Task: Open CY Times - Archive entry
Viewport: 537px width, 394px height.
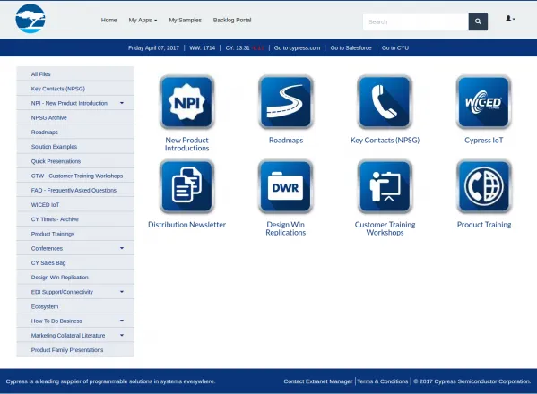Action: coord(75,219)
